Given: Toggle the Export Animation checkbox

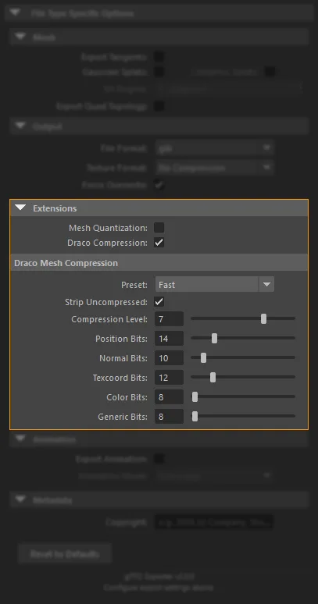Looking at the screenshot, I should (159, 459).
